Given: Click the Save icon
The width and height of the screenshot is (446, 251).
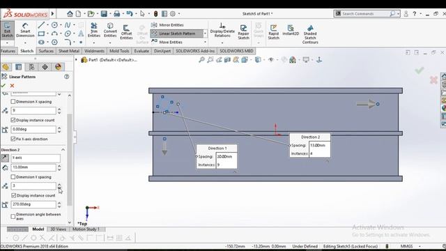Looking at the screenshot, I should point(104,14).
